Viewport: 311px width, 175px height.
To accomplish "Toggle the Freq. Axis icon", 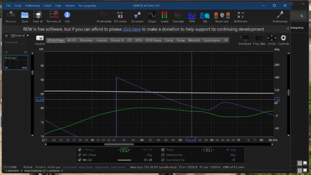I will click(259, 40).
